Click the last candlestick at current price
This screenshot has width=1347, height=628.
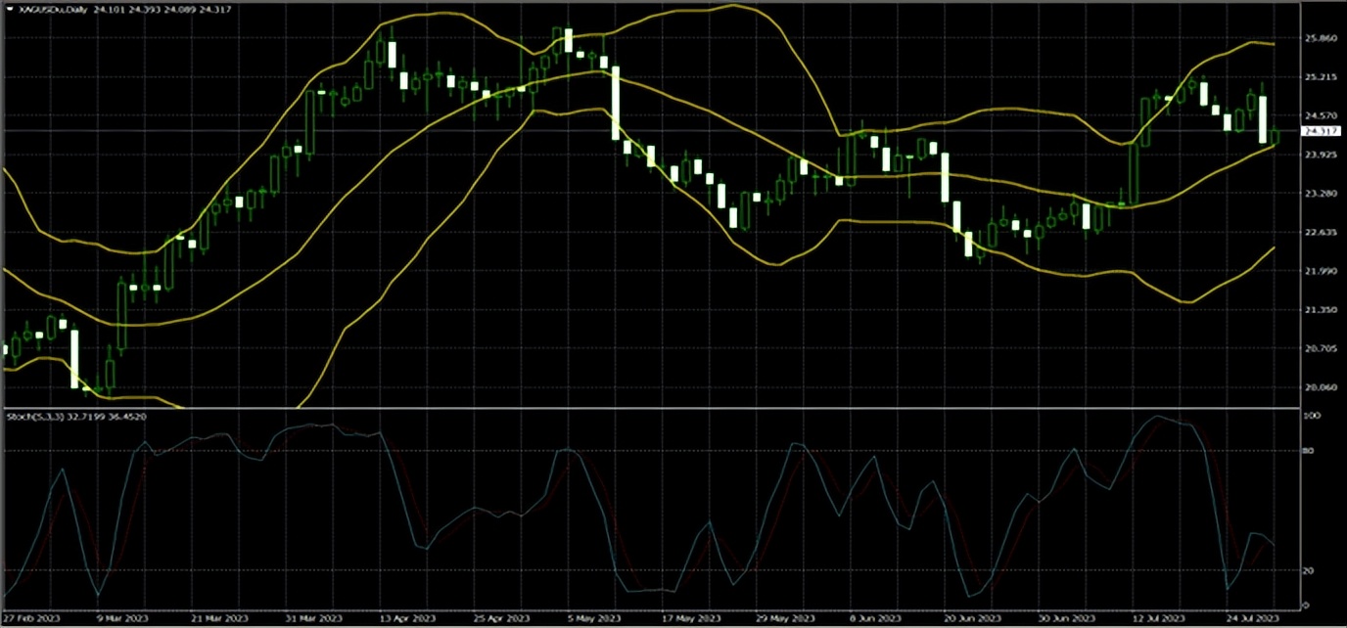[x=1276, y=137]
